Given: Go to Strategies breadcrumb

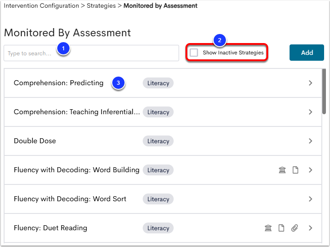Looking at the screenshot, I should [101, 6].
